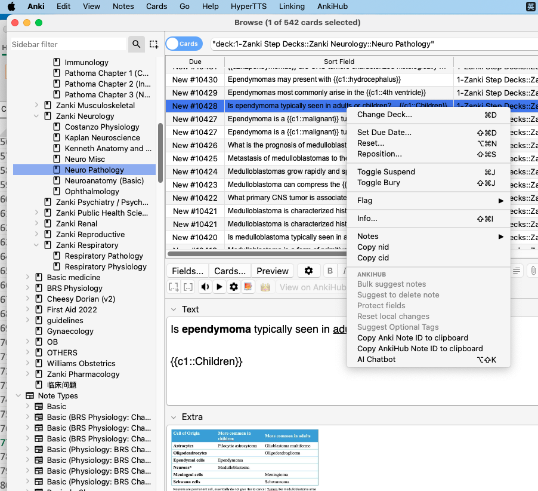The height and width of the screenshot is (491, 538).
Task: Click the HyperTTS speaker icon
Action: (x=205, y=287)
